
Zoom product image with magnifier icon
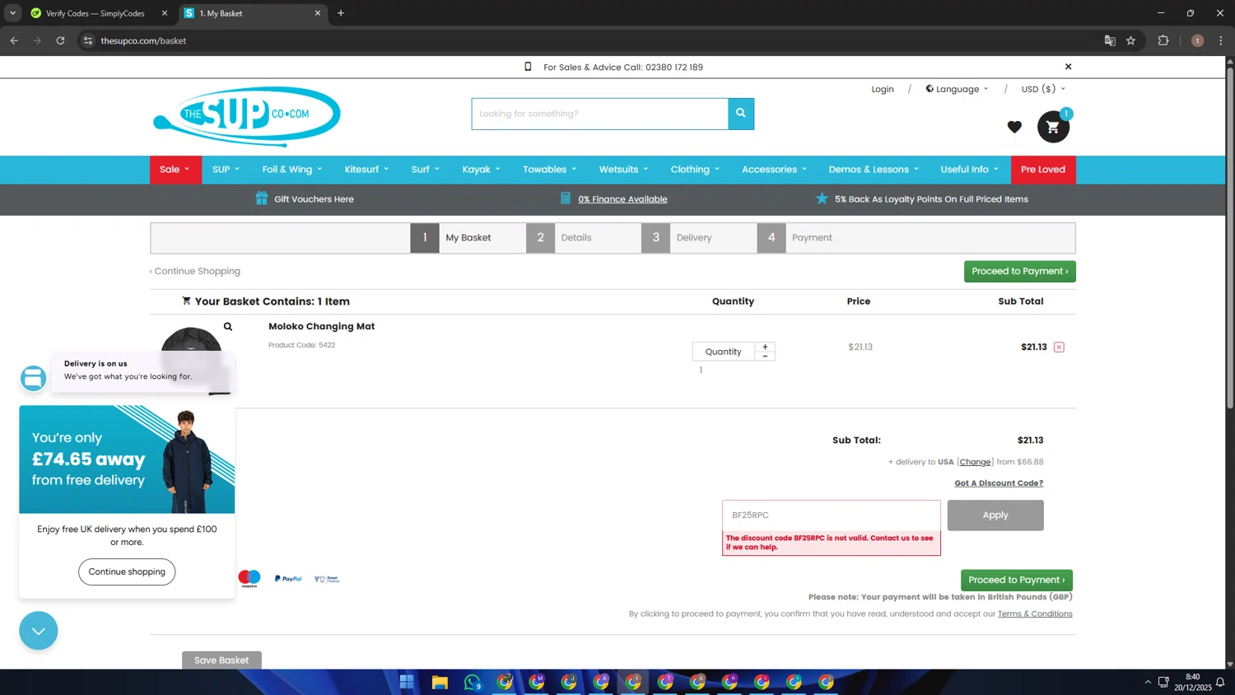click(x=228, y=327)
